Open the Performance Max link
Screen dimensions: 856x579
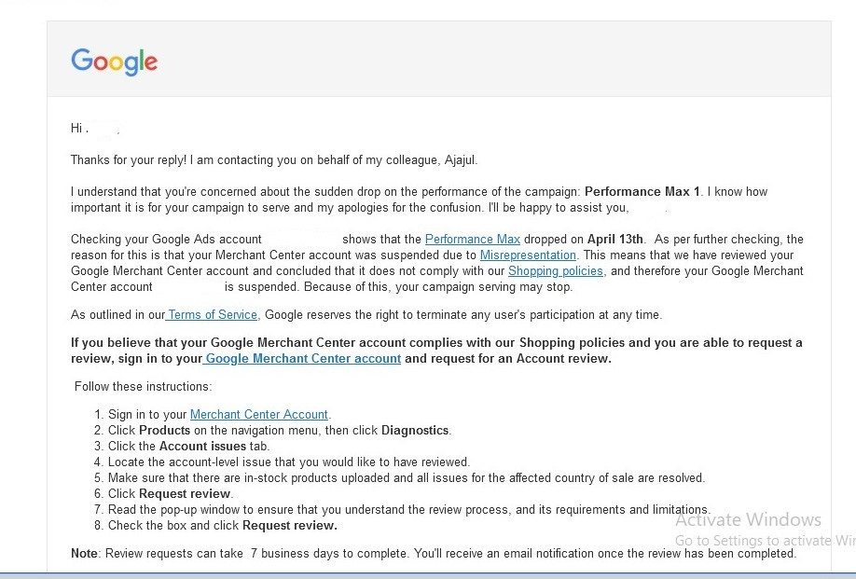pos(472,239)
